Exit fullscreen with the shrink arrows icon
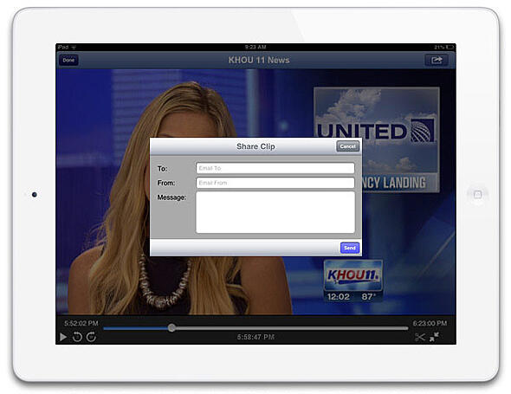511x394 pixels. [434, 337]
